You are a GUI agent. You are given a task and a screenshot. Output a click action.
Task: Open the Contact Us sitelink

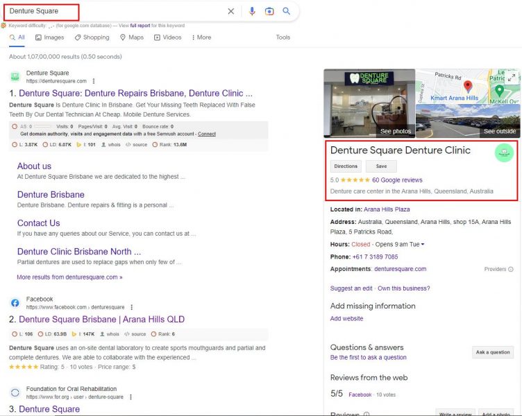tap(38, 223)
